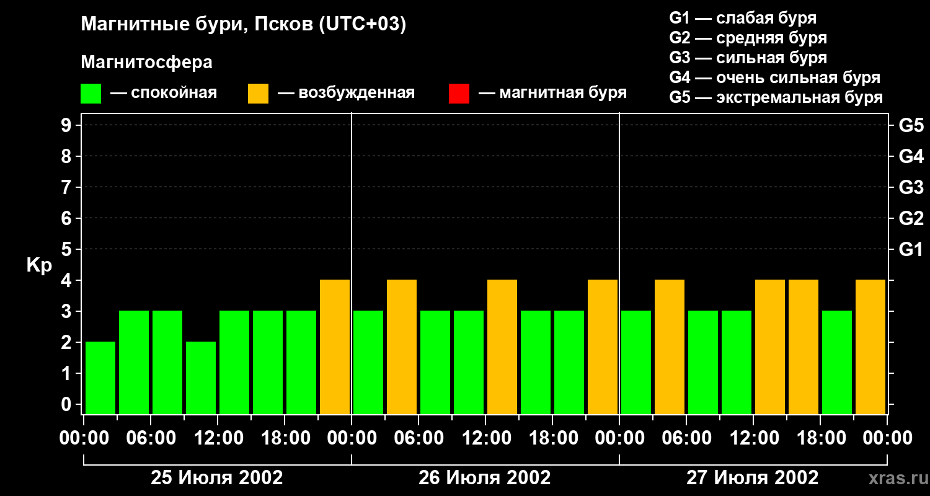
Task: Click the 18:00 tick label of 25 Июля
Action: 285,438
